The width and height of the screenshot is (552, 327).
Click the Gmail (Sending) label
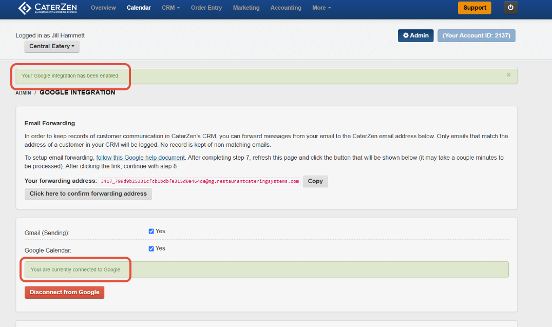(x=47, y=233)
